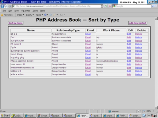Click Delete link for bbbbb b III
The image size is (158, 118).
(x=139, y=71)
